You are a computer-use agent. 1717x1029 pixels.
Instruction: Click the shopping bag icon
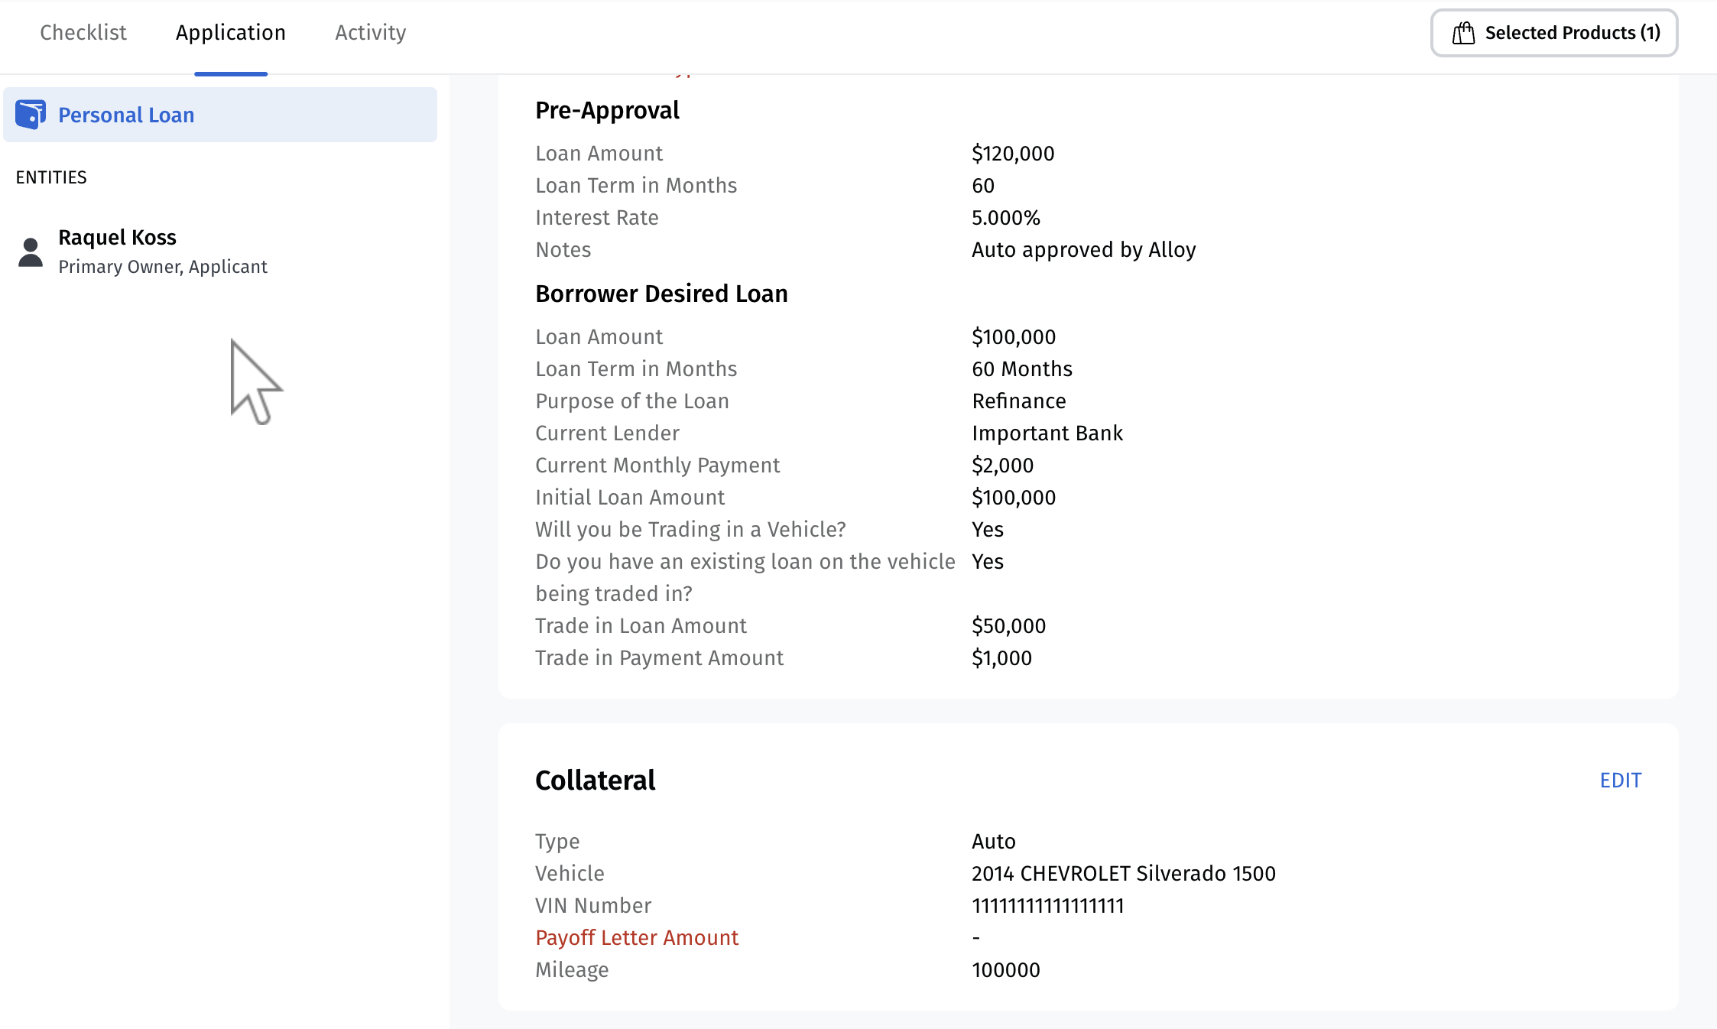click(x=1463, y=33)
